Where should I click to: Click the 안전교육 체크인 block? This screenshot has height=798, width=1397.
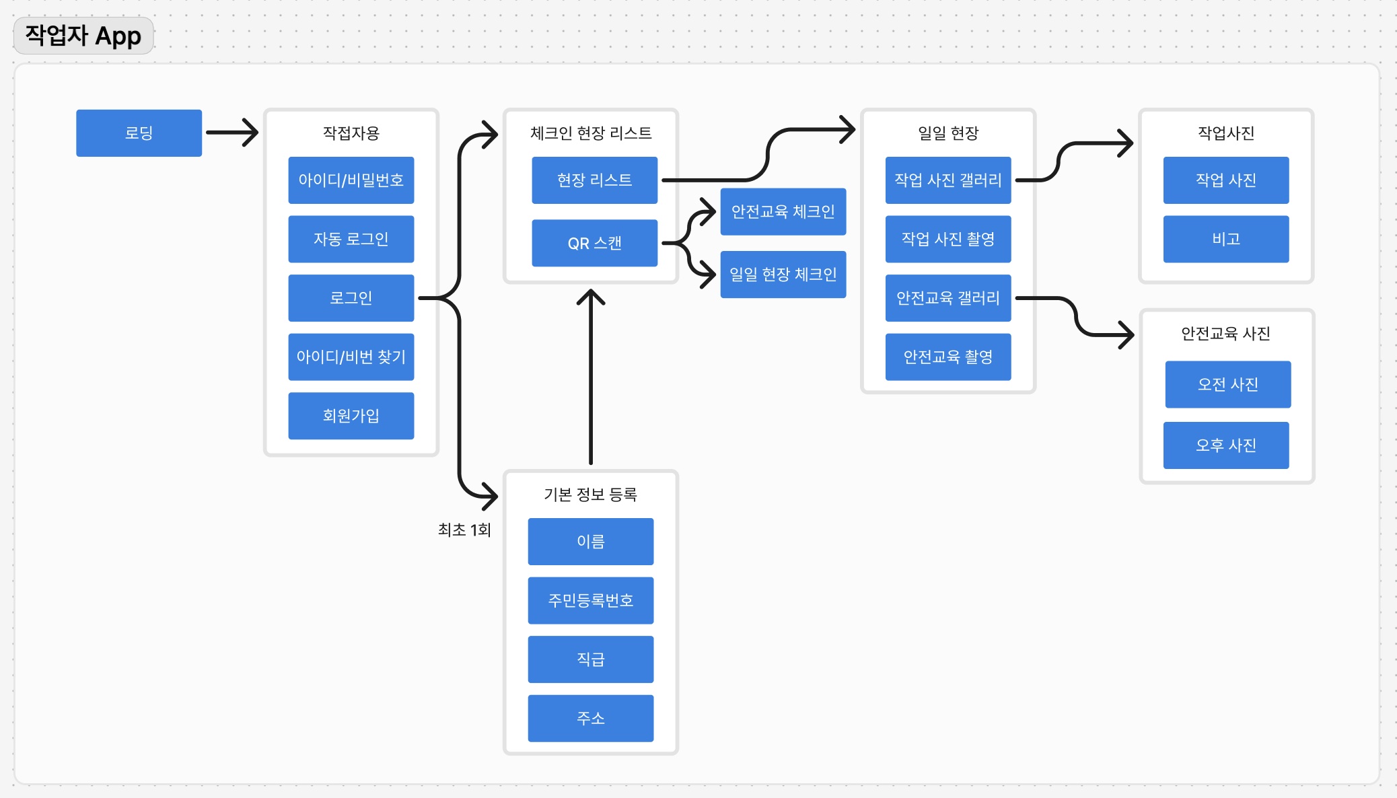[783, 211]
